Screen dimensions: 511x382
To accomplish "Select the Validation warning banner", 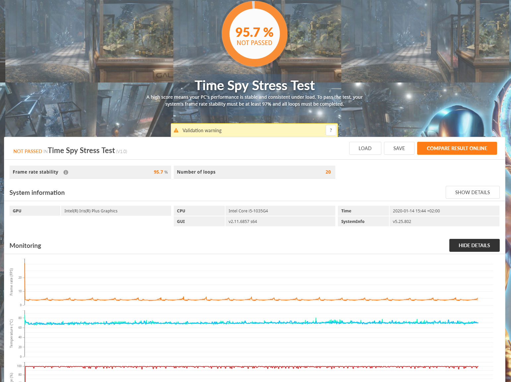I will (x=254, y=130).
